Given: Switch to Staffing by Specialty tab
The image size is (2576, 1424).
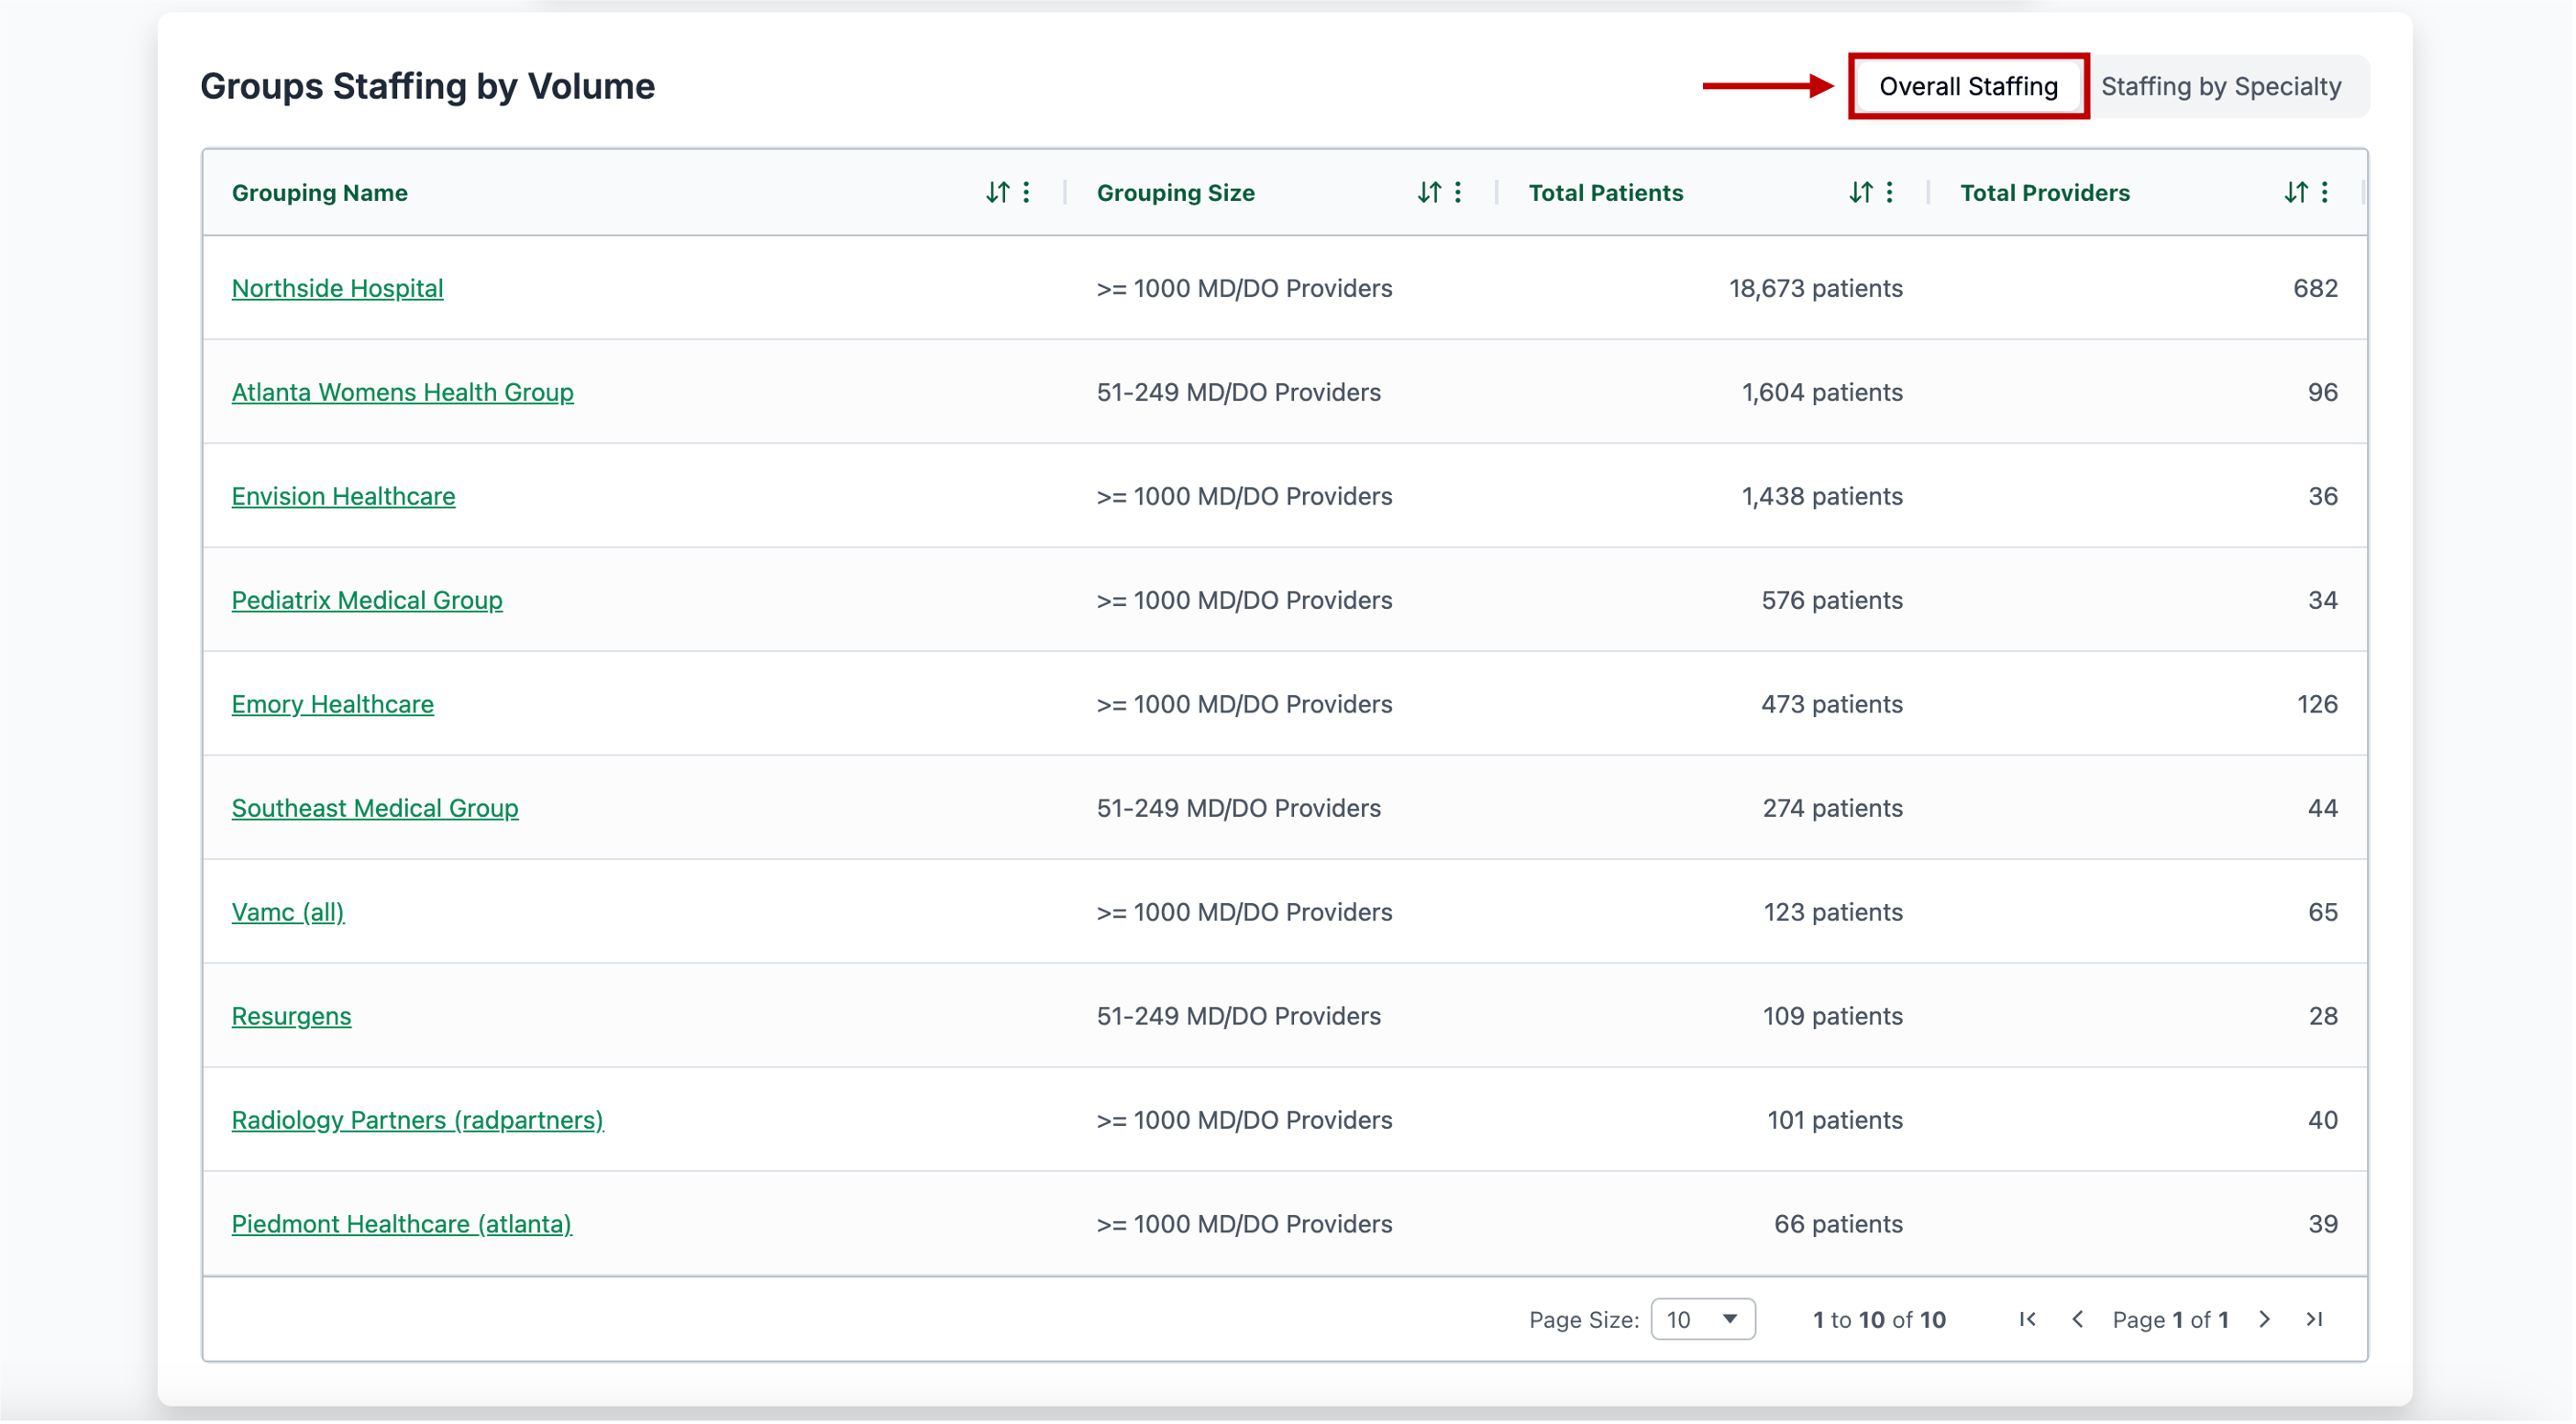Looking at the screenshot, I should coord(2220,86).
